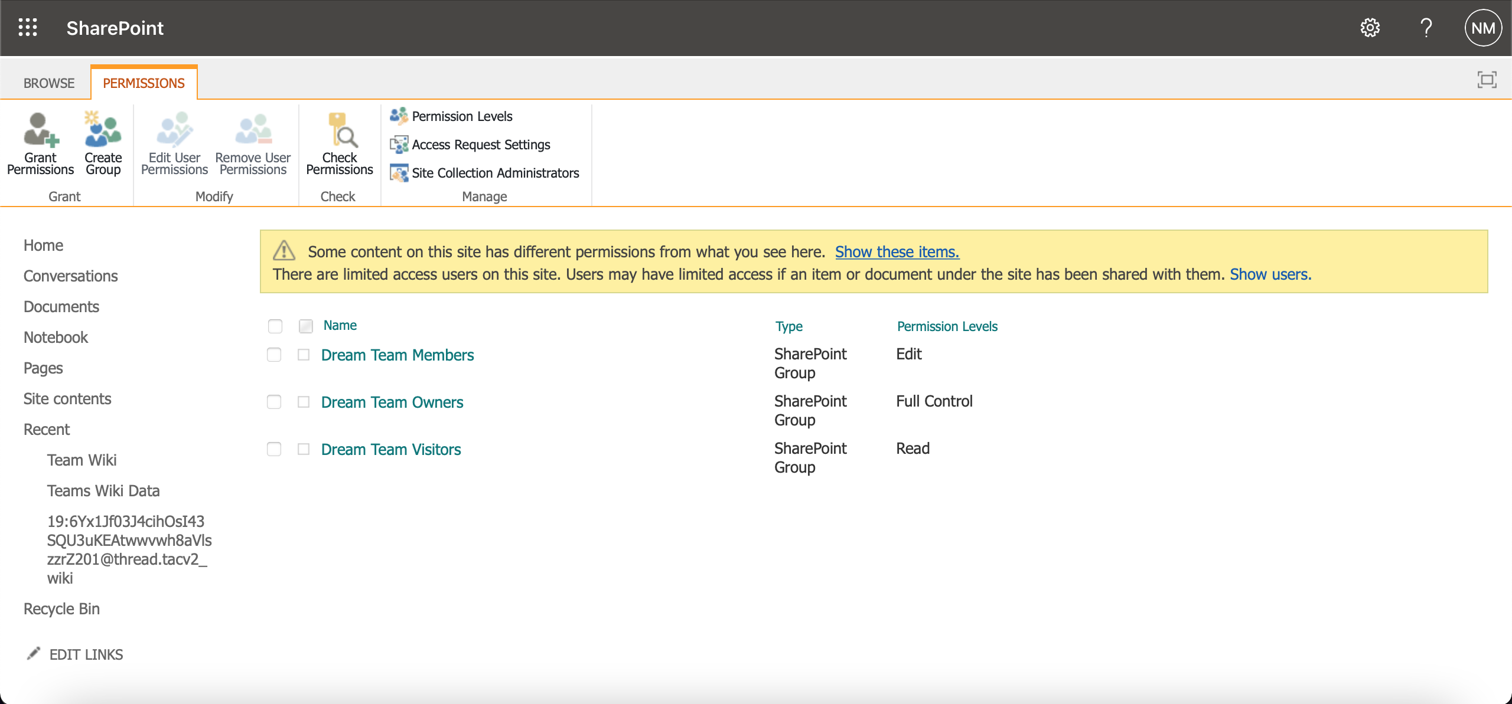Viewport: 1512px width, 704px height.
Task: Open the Create Group tool
Action: coord(103,143)
